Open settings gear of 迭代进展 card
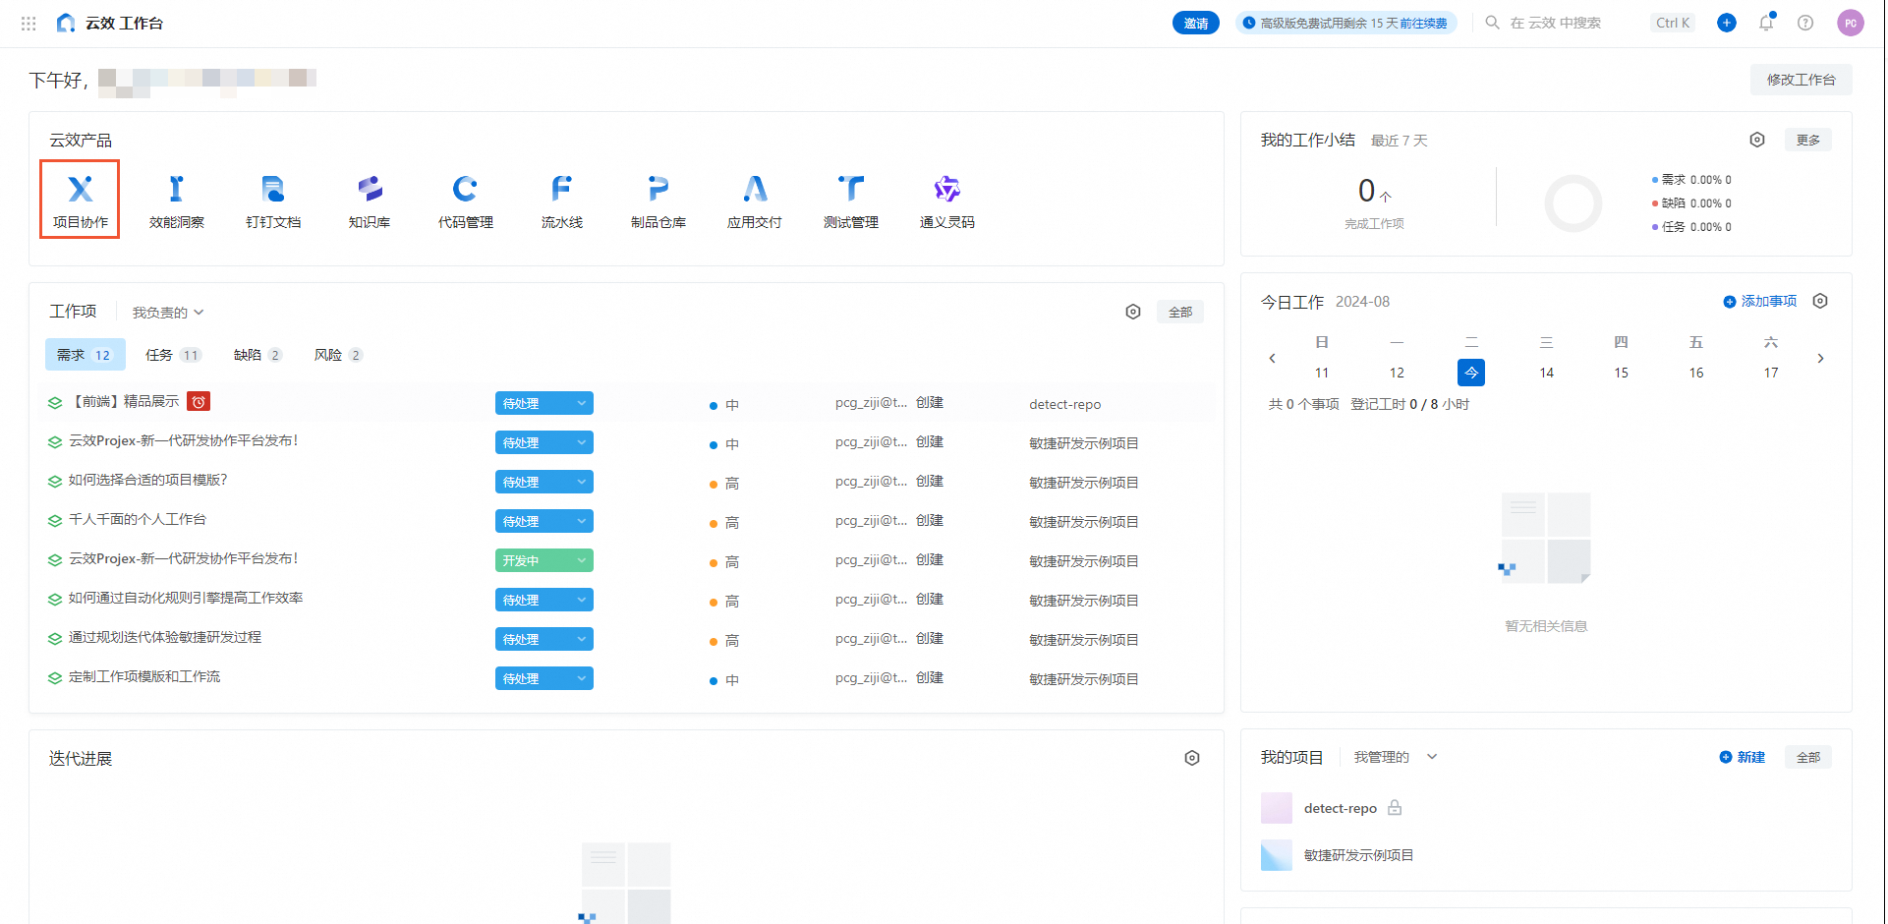The image size is (1888, 924). click(1192, 758)
